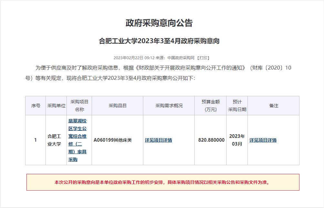The width and height of the screenshot is (324, 208).
Task: Click the 2023年02月22日 09:12 timestamp
Action: [134, 58]
